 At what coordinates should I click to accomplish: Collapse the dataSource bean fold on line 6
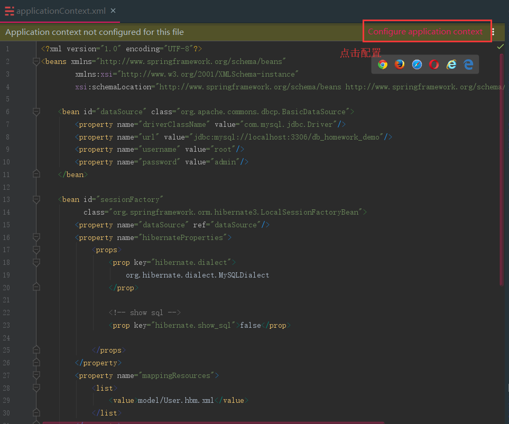tap(36, 112)
